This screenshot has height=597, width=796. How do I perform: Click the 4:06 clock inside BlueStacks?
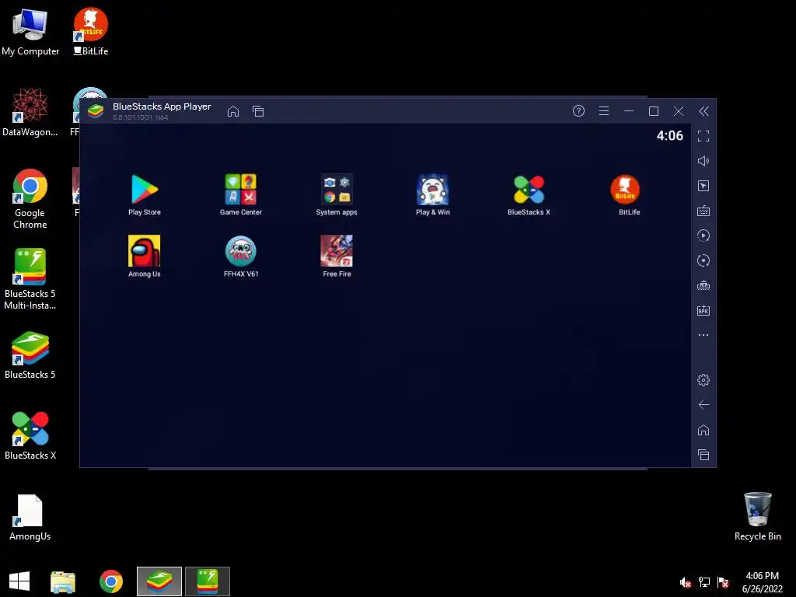(x=669, y=135)
